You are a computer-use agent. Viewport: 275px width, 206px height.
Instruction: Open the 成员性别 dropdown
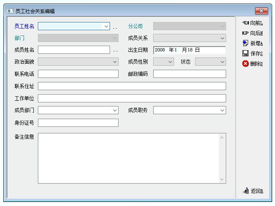click(x=170, y=62)
